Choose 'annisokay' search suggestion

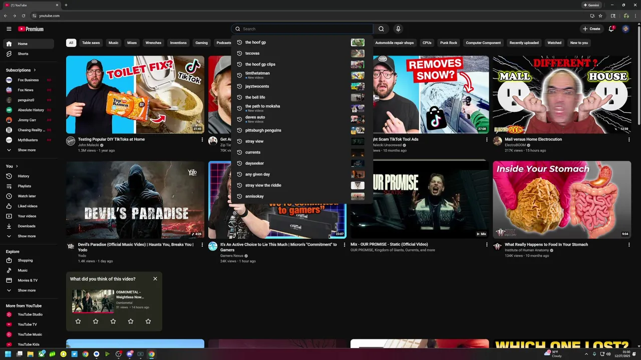coord(302,196)
